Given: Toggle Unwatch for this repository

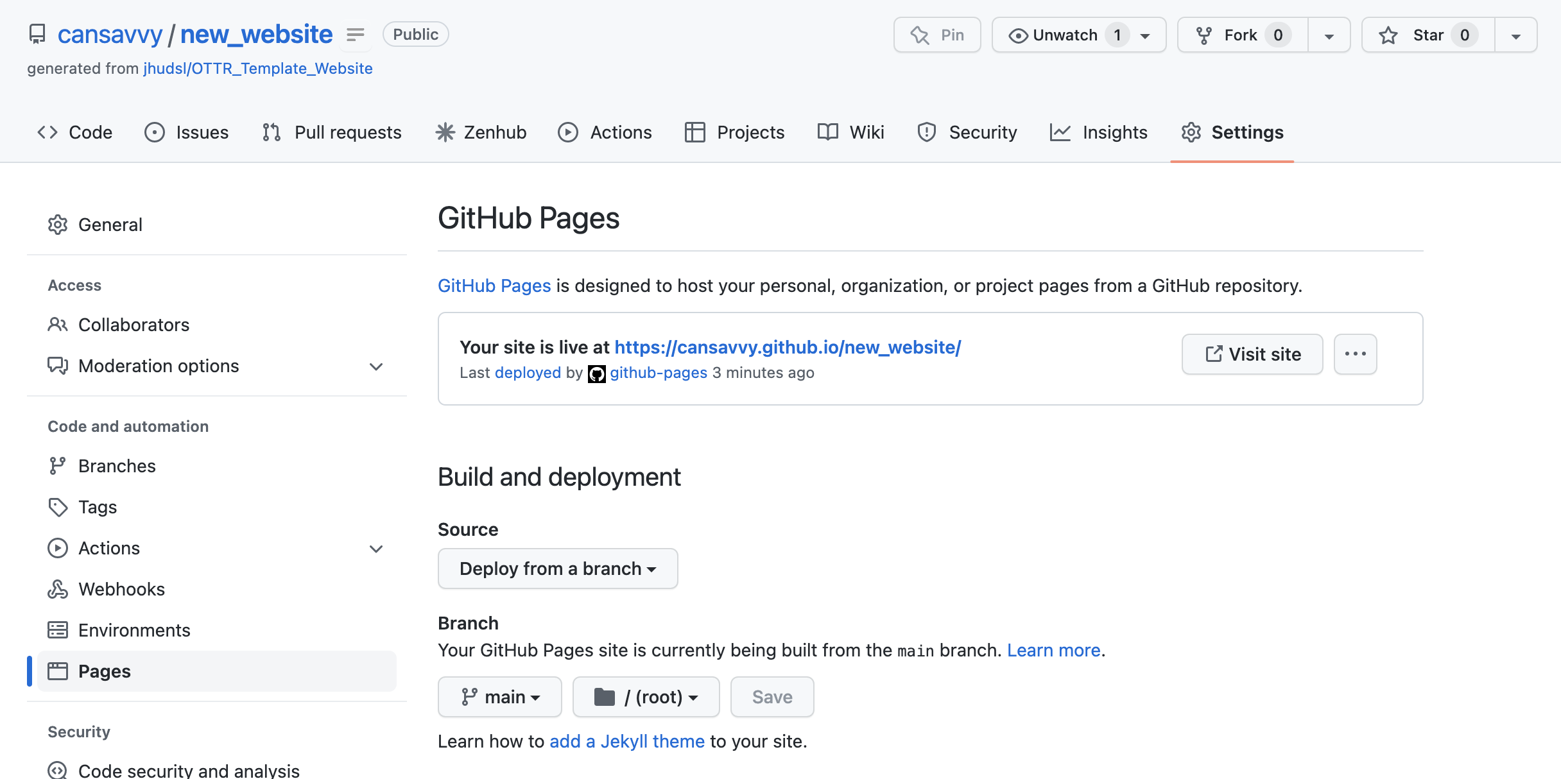Looking at the screenshot, I should (x=1065, y=35).
